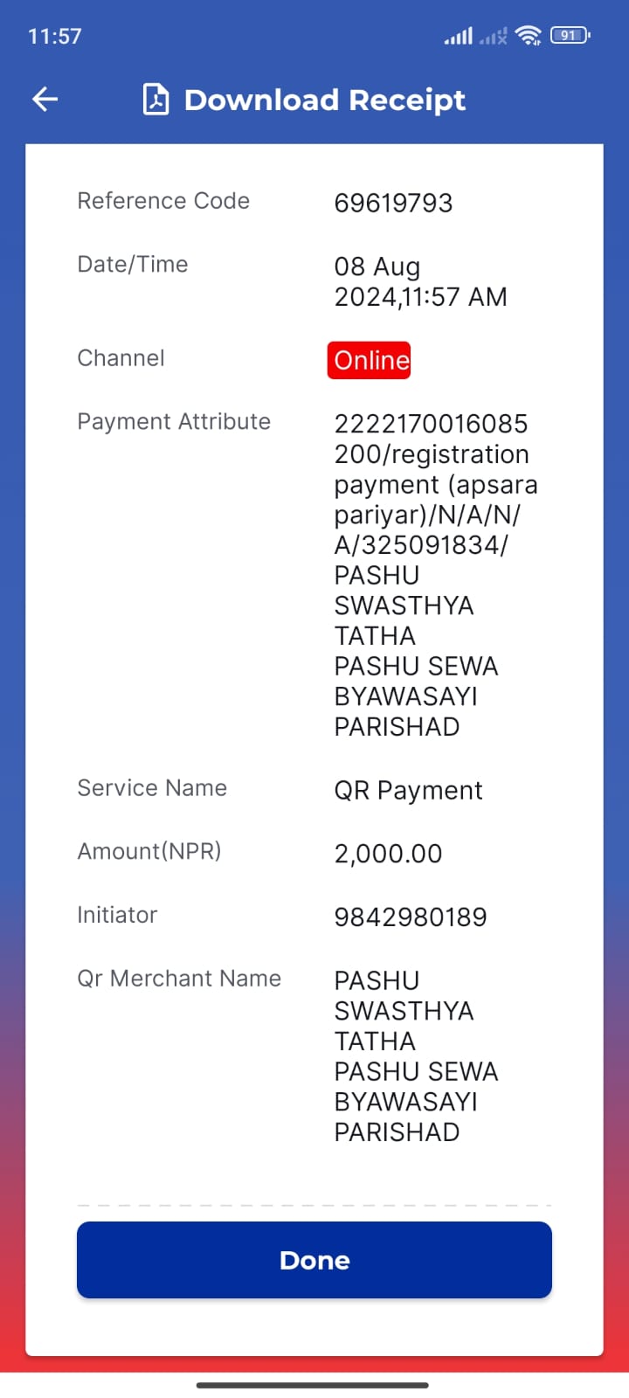The height and width of the screenshot is (1398, 629).
Task: Tap the secondary no-signal SIM icon
Action: [494, 36]
